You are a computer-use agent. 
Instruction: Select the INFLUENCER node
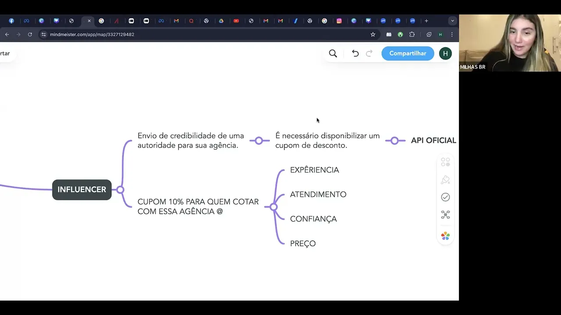[x=82, y=190]
